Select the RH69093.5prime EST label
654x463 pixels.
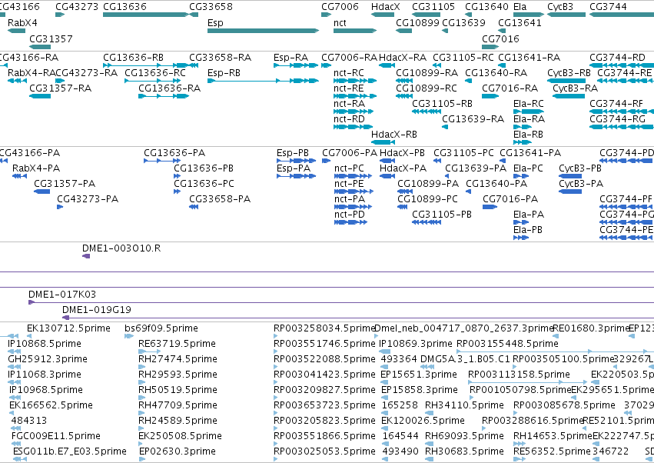click(464, 436)
